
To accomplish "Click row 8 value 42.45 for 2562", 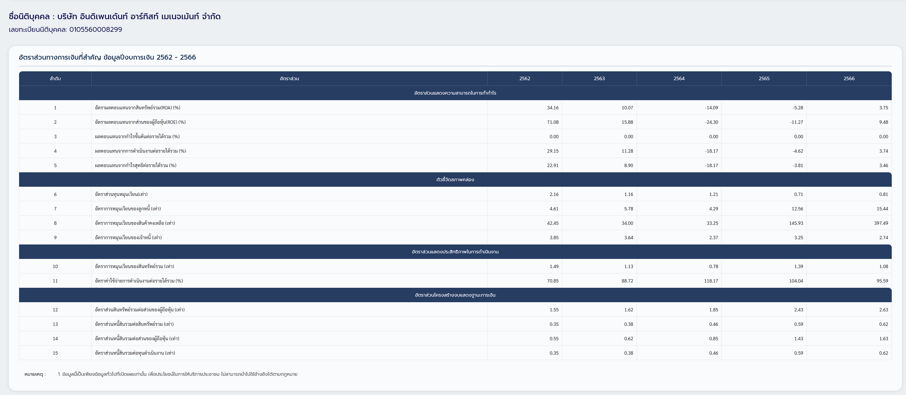I will pyautogui.click(x=553, y=223).
